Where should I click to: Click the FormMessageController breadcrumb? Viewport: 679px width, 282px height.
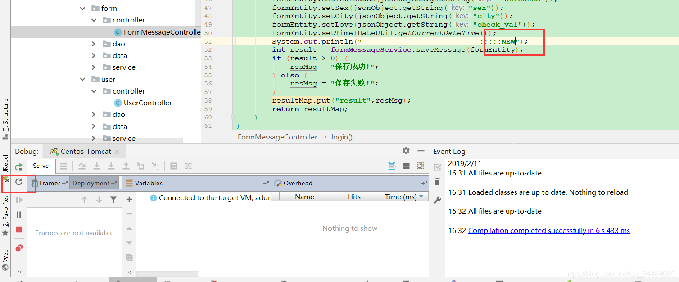pos(277,137)
